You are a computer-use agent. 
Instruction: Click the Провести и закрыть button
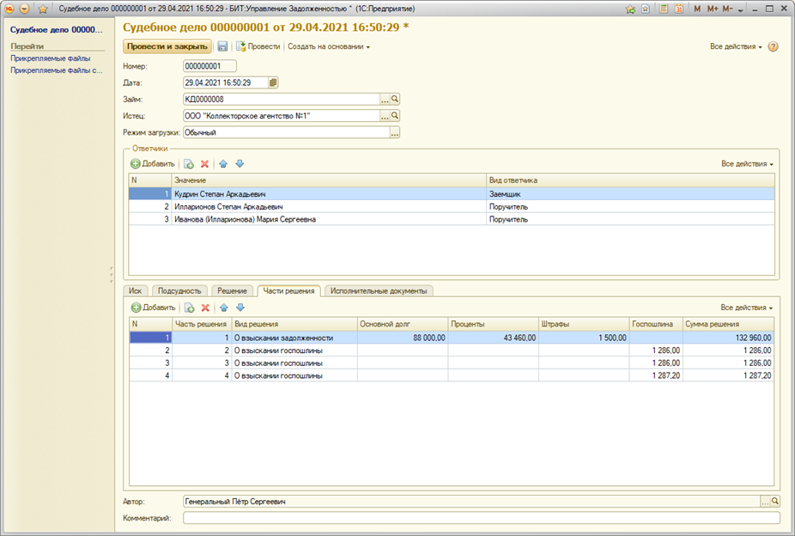click(x=167, y=46)
